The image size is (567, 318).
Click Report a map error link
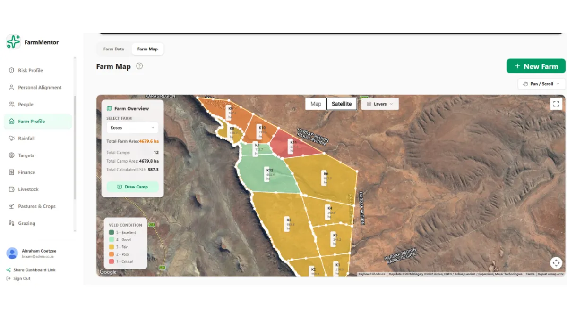[551, 274]
